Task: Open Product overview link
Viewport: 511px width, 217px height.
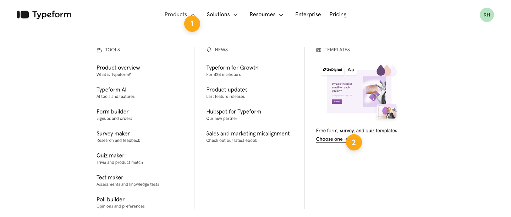Action: (118, 68)
